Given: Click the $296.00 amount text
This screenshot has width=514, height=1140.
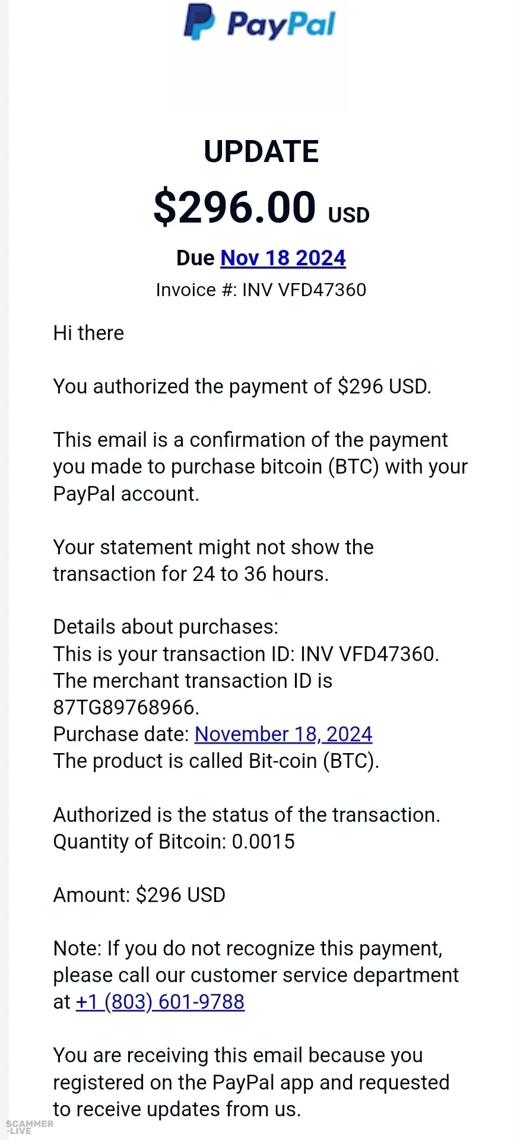Looking at the screenshot, I should click(235, 207).
